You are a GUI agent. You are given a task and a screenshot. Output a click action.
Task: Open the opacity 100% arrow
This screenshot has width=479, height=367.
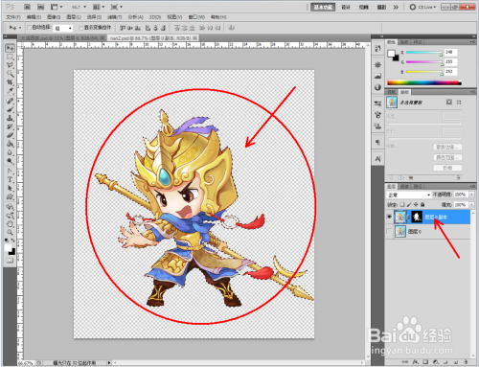[x=471, y=195]
